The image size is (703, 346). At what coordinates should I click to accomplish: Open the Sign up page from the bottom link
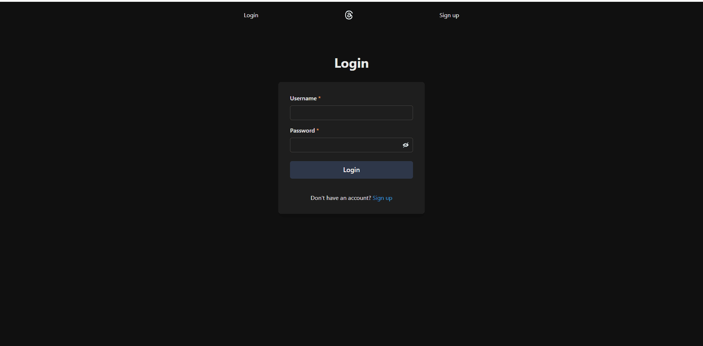[x=382, y=198]
